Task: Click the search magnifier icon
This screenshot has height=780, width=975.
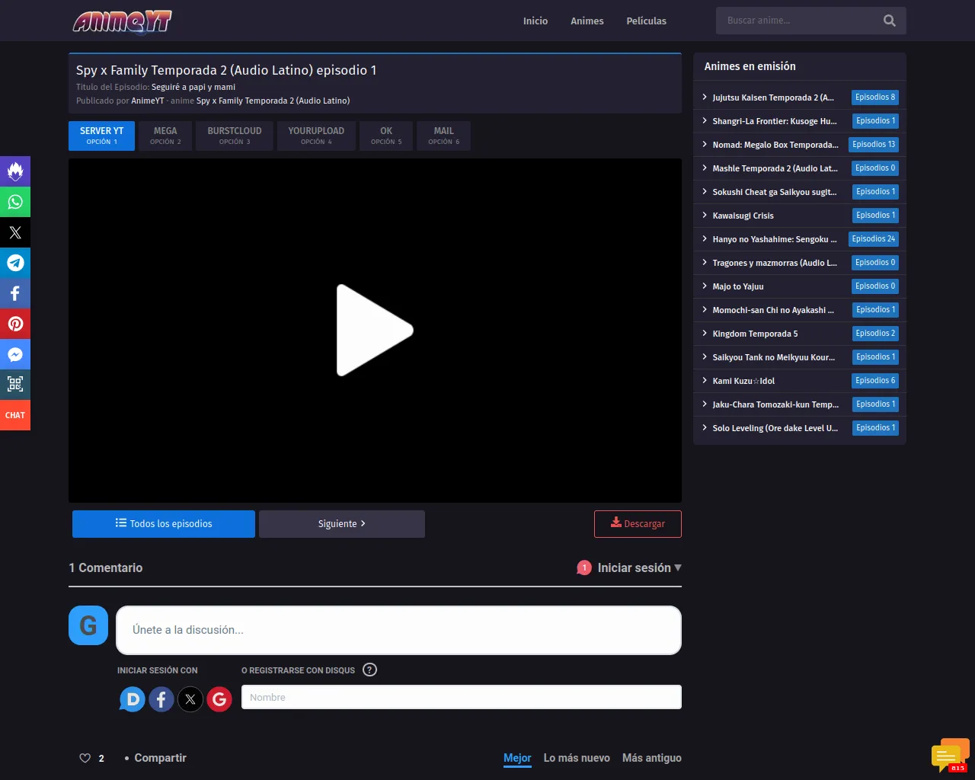Action: click(x=889, y=21)
